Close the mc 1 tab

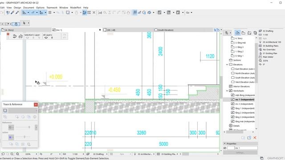(x=100, y=30)
